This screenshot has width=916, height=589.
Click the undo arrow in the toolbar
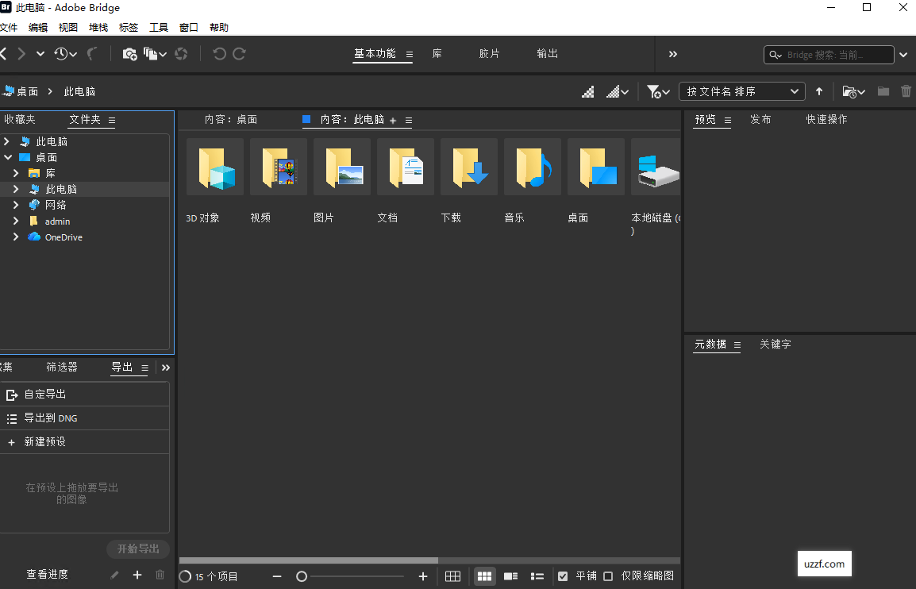(219, 54)
